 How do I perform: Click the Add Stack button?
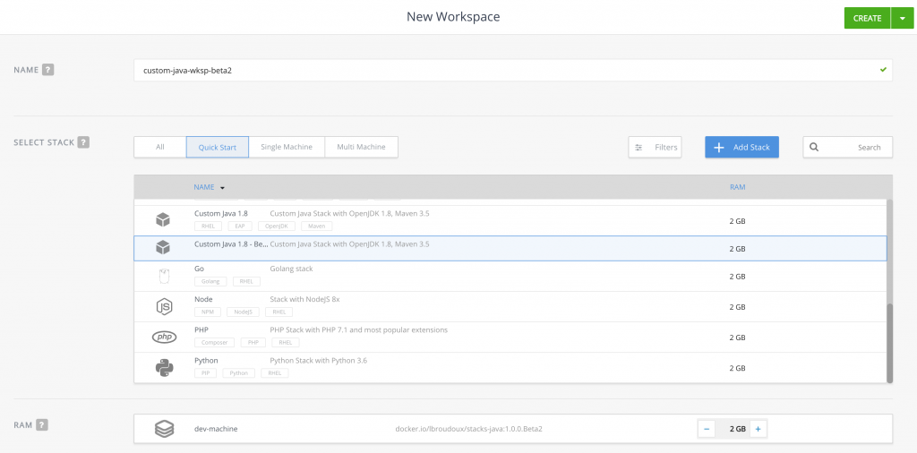741,147
